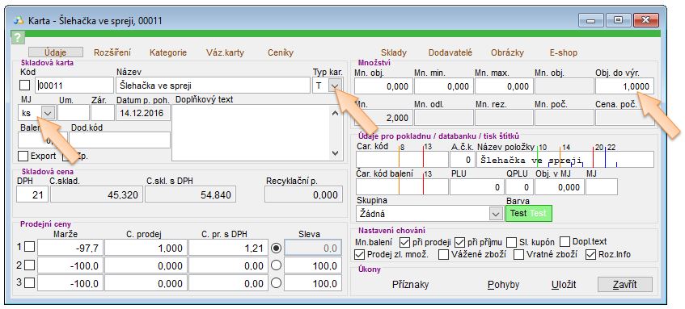Open the Dodavatelé tab

point(450,52)
